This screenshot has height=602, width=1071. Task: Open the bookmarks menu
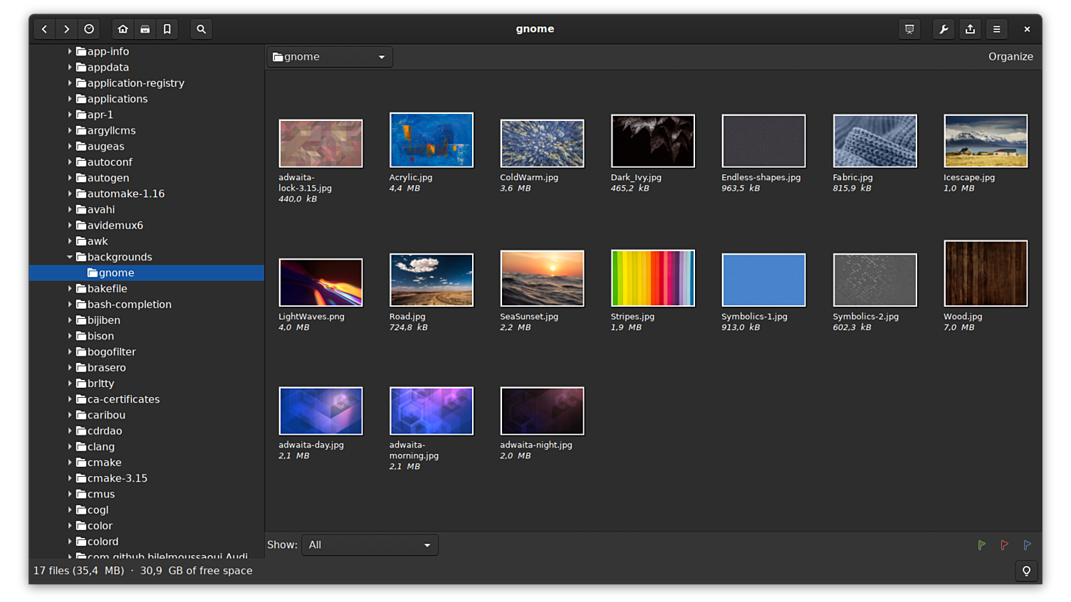point(167,29)
